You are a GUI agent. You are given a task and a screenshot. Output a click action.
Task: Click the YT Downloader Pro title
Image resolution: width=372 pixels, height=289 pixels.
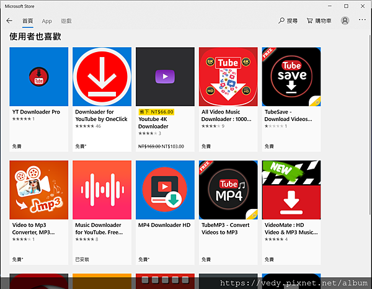(x=36, y=112)
